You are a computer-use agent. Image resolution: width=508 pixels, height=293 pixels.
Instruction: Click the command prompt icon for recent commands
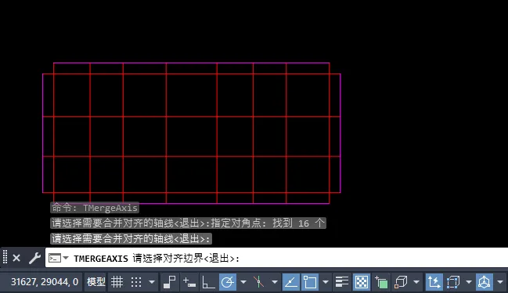pyautogui.click(x=55, y=258)
